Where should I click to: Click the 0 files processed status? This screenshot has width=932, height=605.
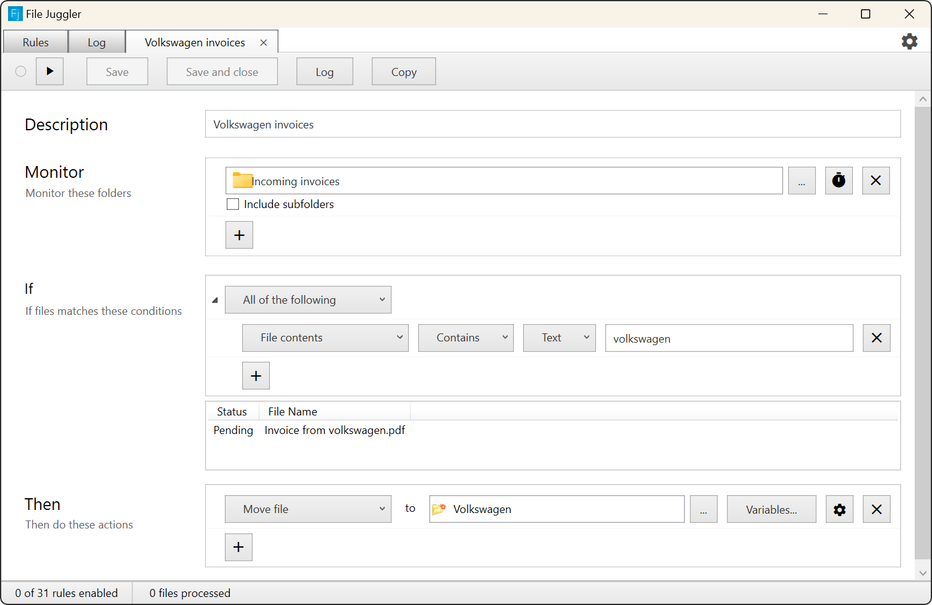(x=190, y=593)
